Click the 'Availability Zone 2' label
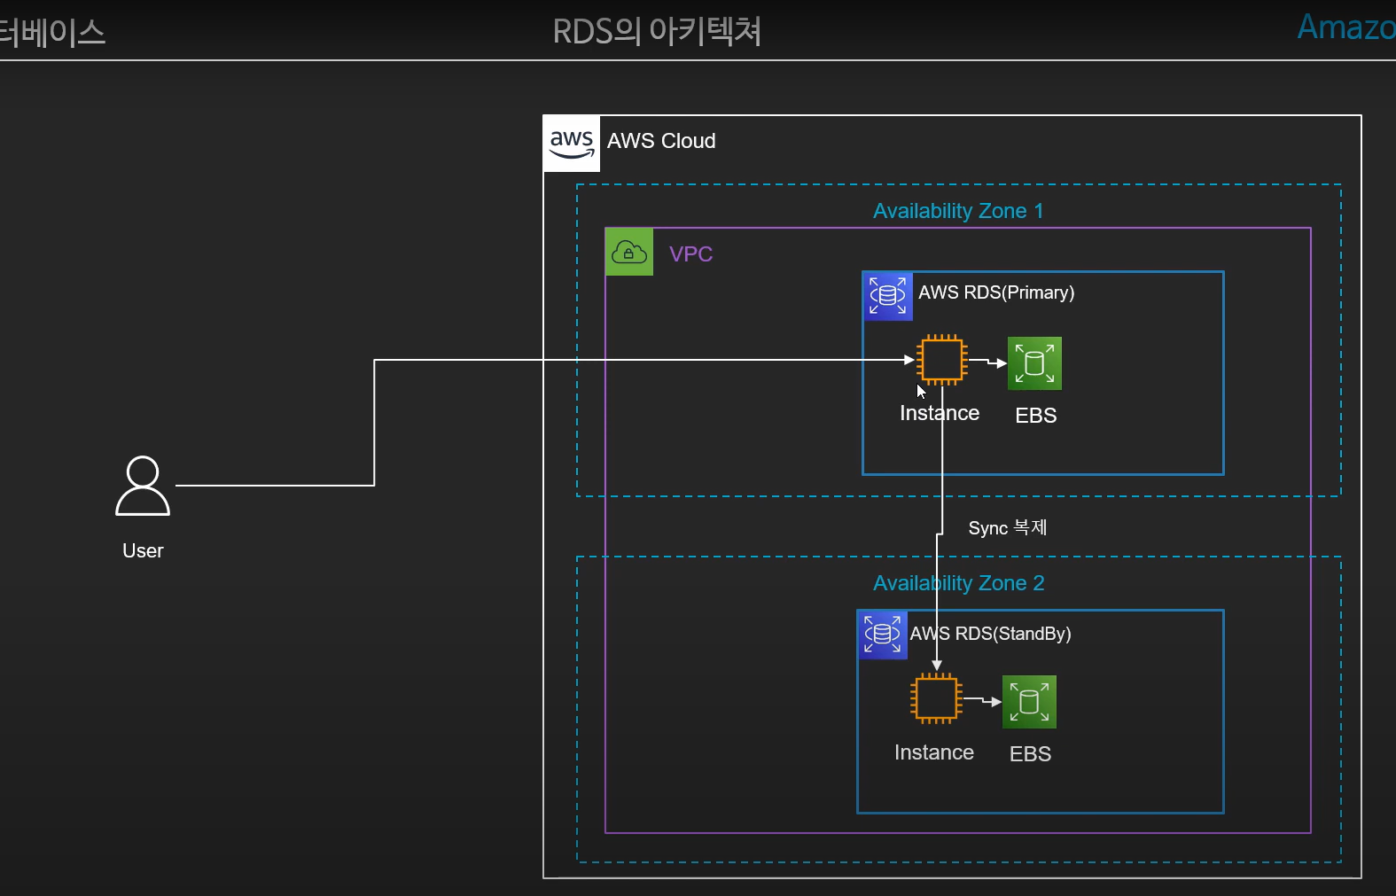 pyautogui.click(x=959, y=583)
